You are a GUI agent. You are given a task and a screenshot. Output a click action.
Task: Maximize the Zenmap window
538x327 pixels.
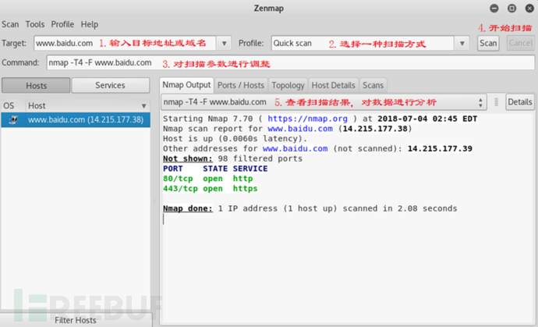pyautogui.click(x=512, y=9)
